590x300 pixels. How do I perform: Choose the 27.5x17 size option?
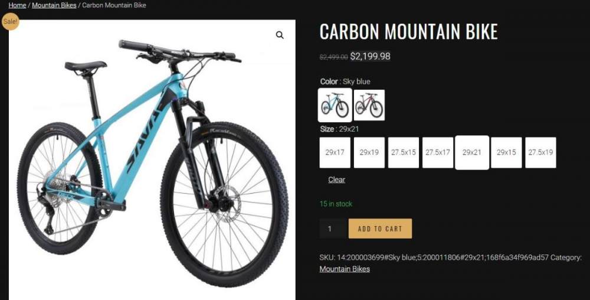(x=438, y=152)
